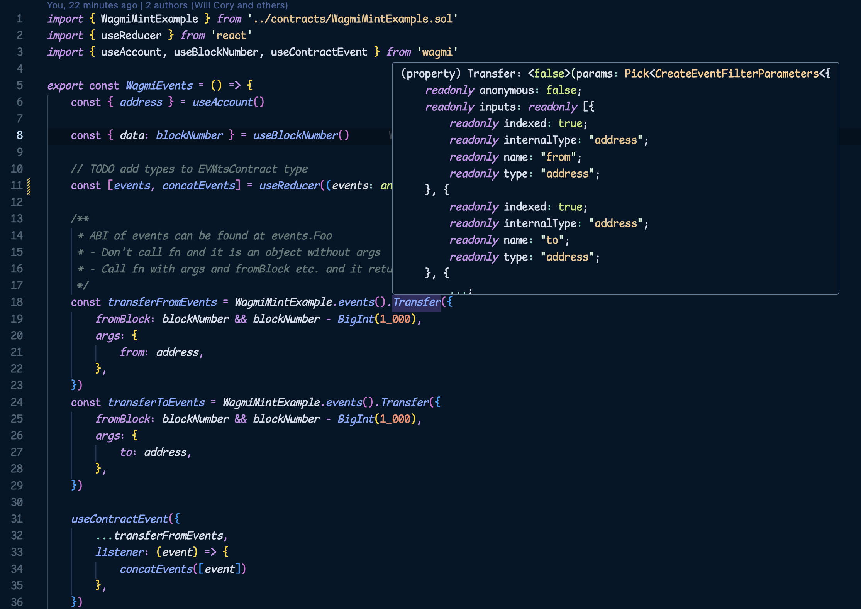This screenshot has width=861, height=609.
Task: Click the 'from' name string in the tooltip
Action: [559, 157]
